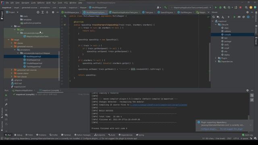Viewport: 258px width, 145px height.
Task: Click user account icon in top toolbar
Action: pyautogui.click(x=158, y=7)
